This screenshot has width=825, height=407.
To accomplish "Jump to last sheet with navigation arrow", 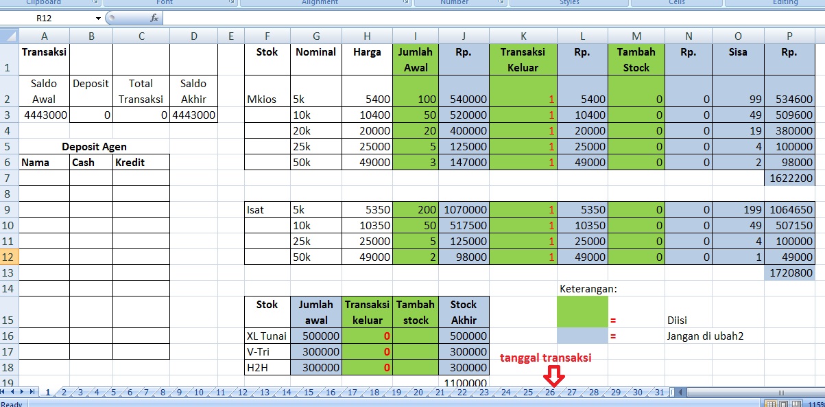I will 32,392.
